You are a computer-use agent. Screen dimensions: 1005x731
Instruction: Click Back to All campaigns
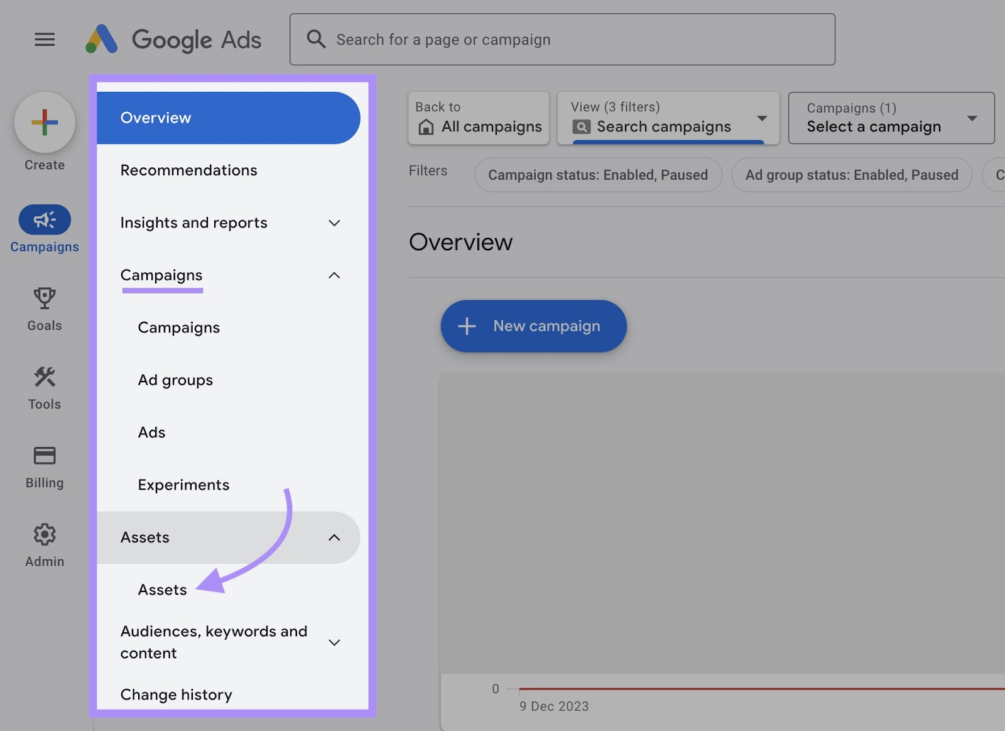pos(478,118)
